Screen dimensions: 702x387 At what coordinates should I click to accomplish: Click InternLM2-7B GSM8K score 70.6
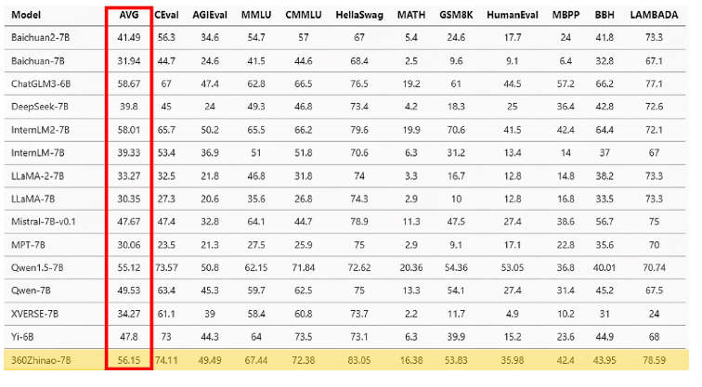coord(456,130)
